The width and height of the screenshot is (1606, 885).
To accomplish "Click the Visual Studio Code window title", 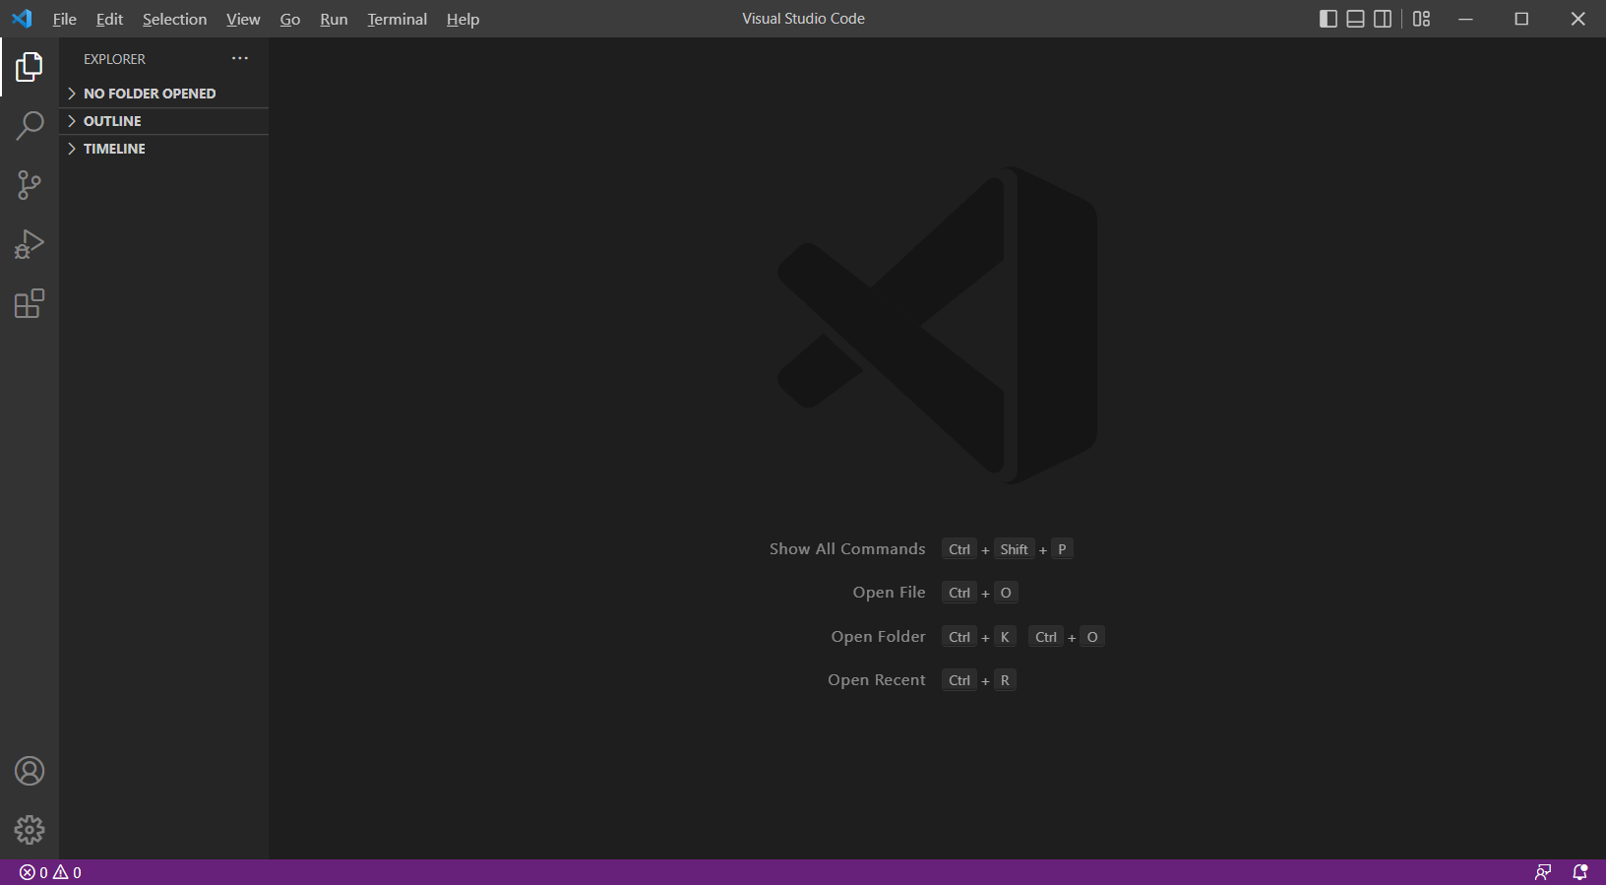I will click(803, 19).
